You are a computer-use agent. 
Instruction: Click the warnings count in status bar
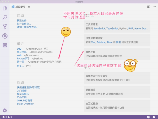(10, 117)
